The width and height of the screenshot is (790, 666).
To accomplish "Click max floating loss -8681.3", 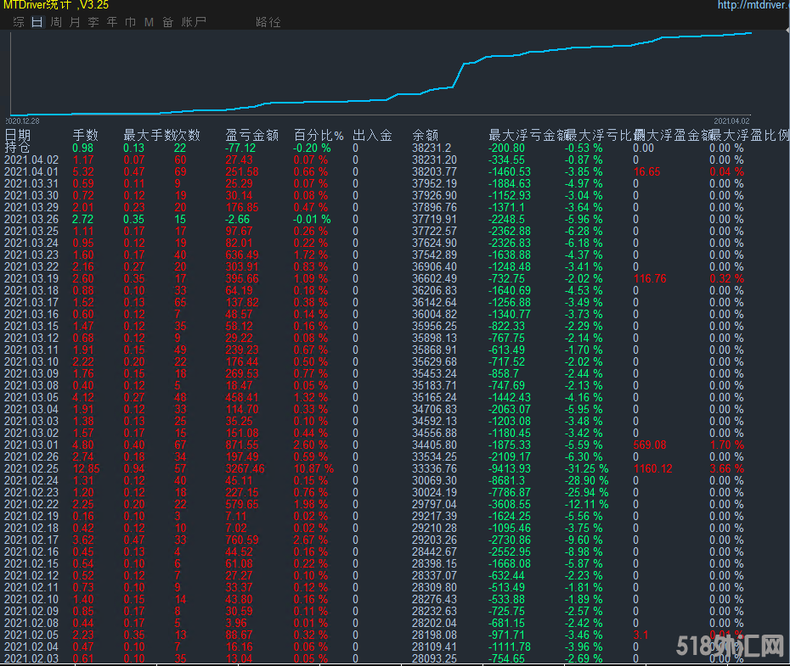I will coord(506,480).
